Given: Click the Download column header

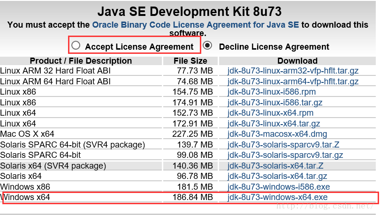Looking at the screenshot, I should [297, 61].
